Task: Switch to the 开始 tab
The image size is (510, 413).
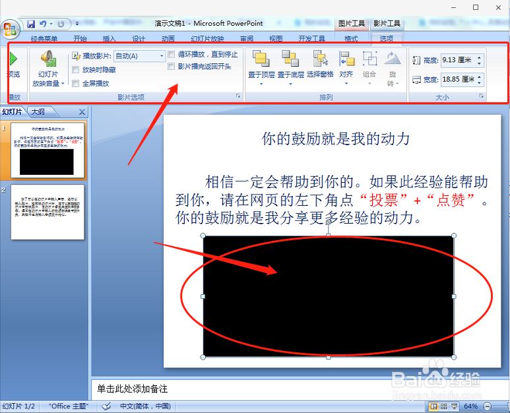Action: pyautogui.click(x=80, y=39)
